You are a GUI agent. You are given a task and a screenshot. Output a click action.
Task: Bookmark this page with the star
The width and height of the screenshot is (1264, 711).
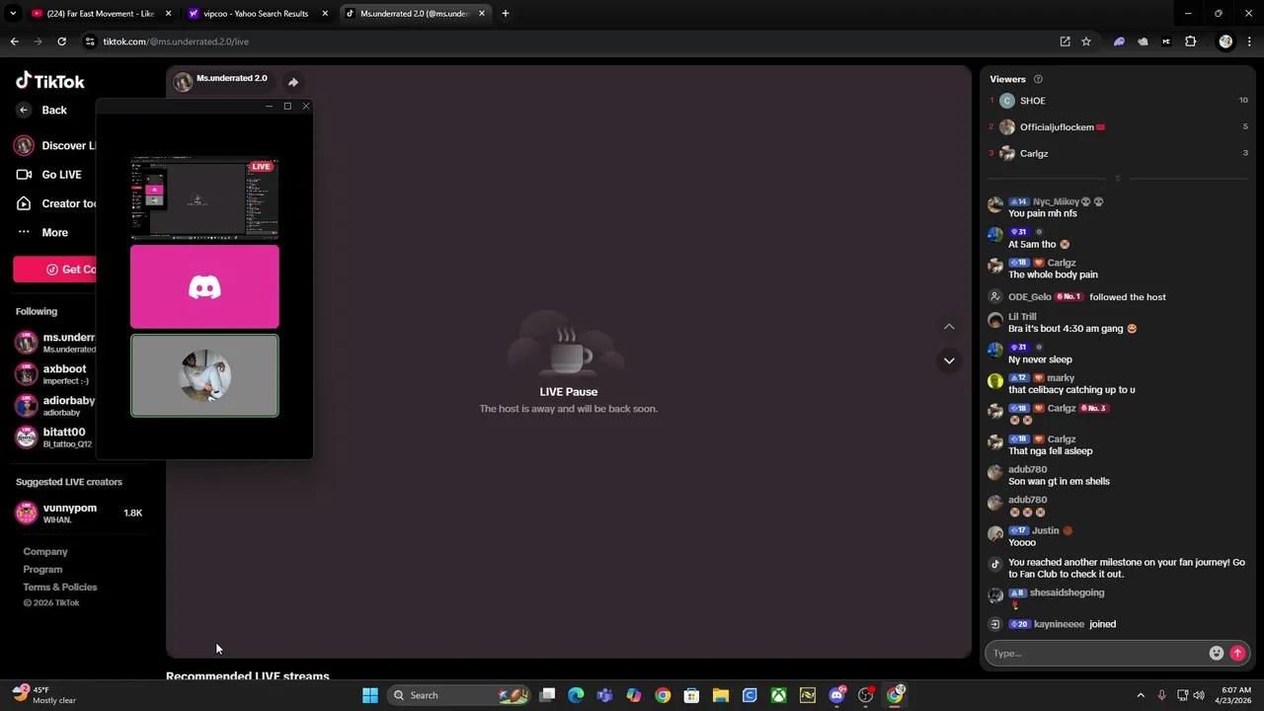point(1086,41)
